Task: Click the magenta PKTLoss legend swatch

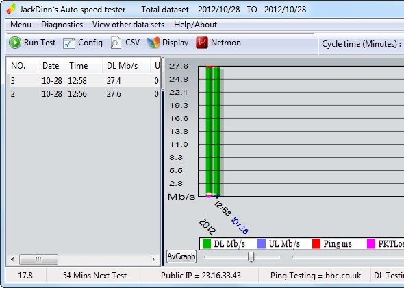Action: 371,243
